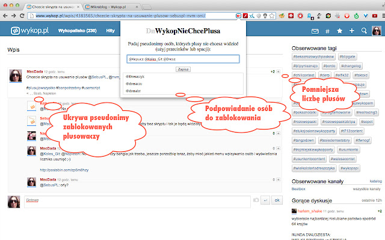The height and width of the screenshot is (240, 385).
Task: Click the green timer extension icon
Action: point(356,16)
